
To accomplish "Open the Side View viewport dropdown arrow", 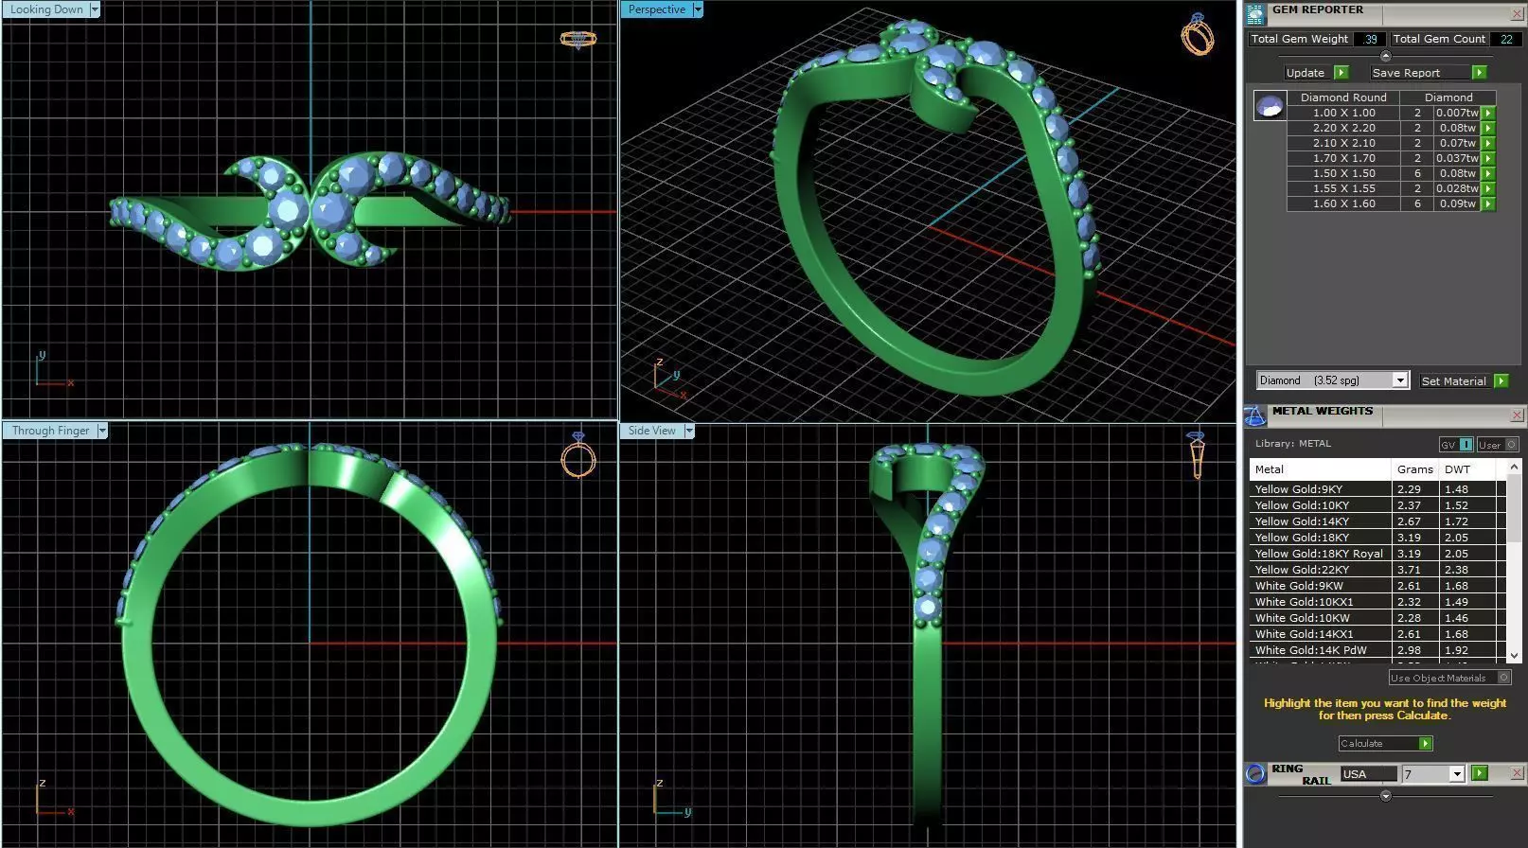I will click(x=689, y=431).
